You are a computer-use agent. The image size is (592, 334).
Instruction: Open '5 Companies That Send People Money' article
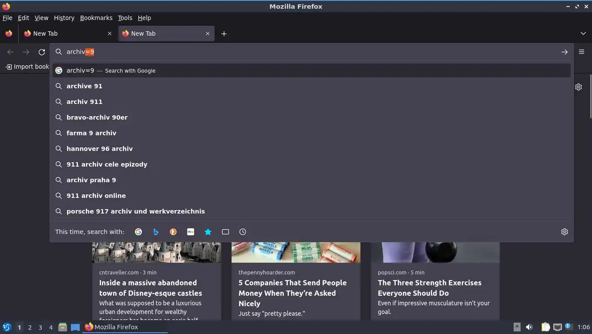(x=293, y=293)
